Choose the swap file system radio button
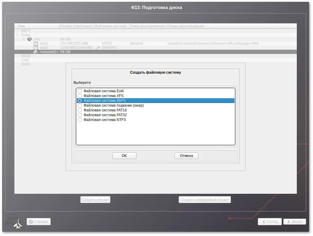This screenshot has width=313, height=236. coord(80,105)
